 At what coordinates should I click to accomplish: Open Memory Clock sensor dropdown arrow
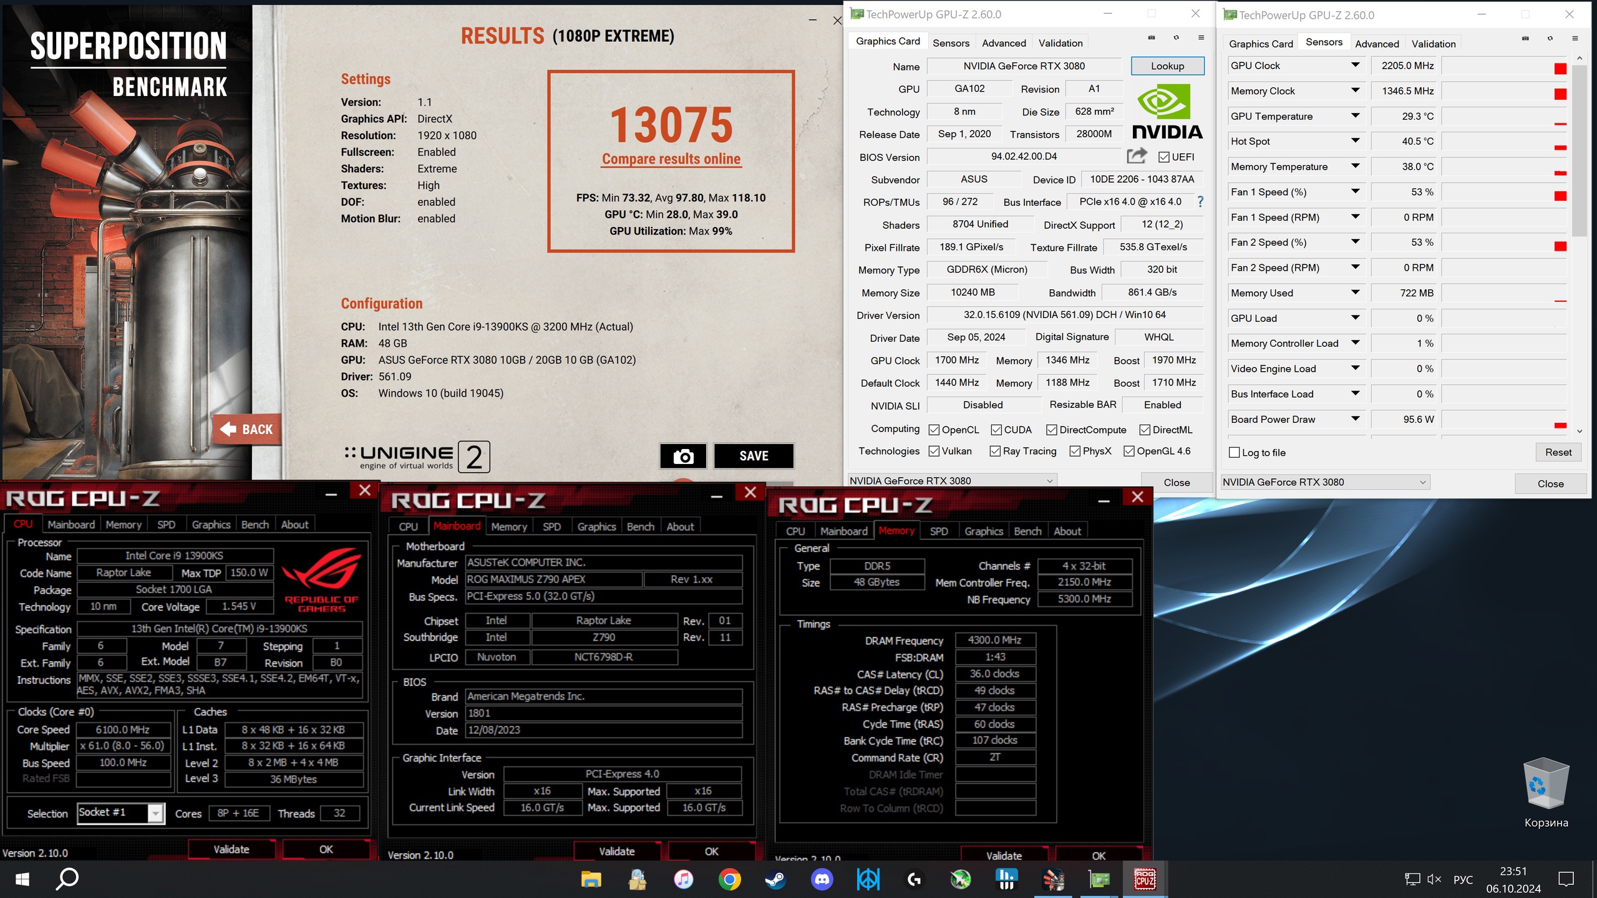pos(1355,90)
